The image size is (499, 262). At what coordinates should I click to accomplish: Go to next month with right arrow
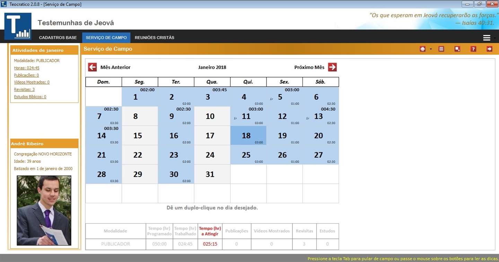[x=332, y=67]
